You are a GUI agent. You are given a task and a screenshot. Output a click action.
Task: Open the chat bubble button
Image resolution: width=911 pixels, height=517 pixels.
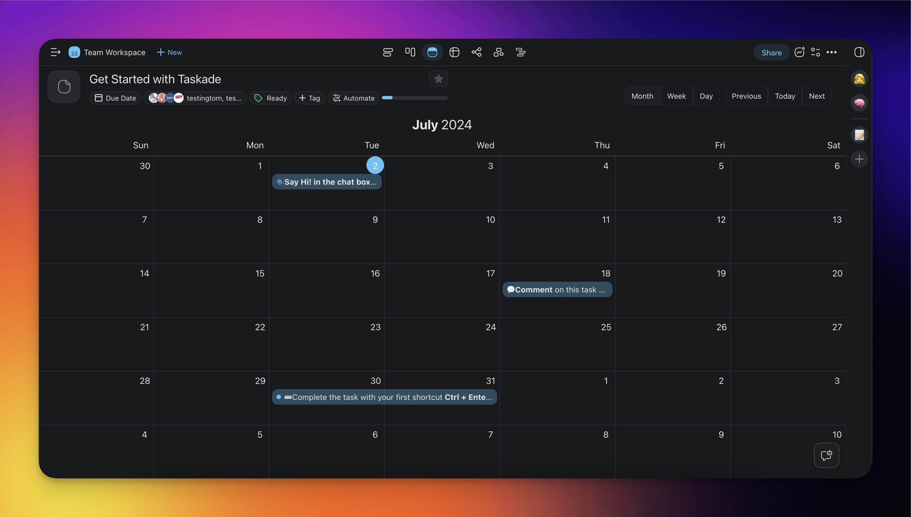[826, 455]
